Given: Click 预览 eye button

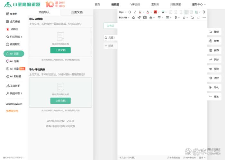Looking at the screenshot, I should pyautogui.click(x=214, y=69).
